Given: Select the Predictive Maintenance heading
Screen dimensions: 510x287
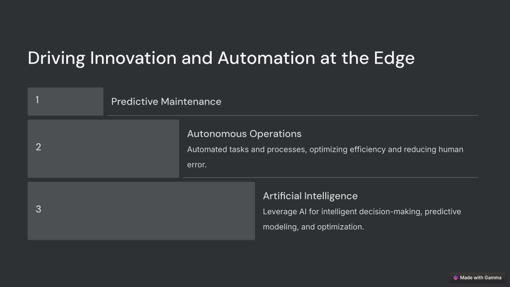Looking at the screenshot, I should [166, 102].
